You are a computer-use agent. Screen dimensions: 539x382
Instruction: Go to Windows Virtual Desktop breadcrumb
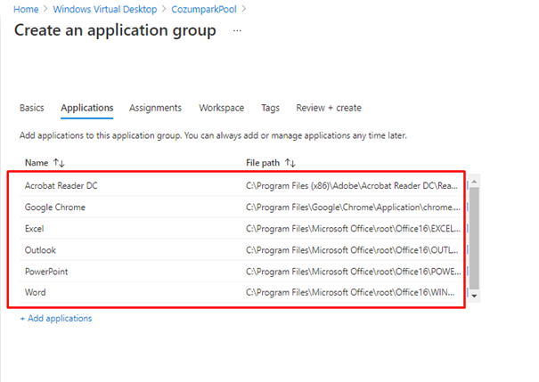click(x=105, y=9)
